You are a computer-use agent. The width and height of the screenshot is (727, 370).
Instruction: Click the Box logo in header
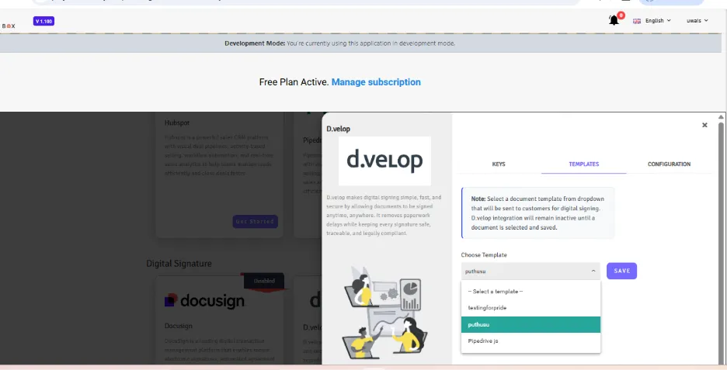click(9, 26)
